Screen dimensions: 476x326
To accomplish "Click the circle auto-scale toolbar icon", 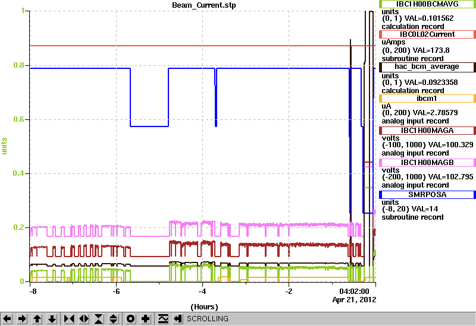I will [131, 319].
